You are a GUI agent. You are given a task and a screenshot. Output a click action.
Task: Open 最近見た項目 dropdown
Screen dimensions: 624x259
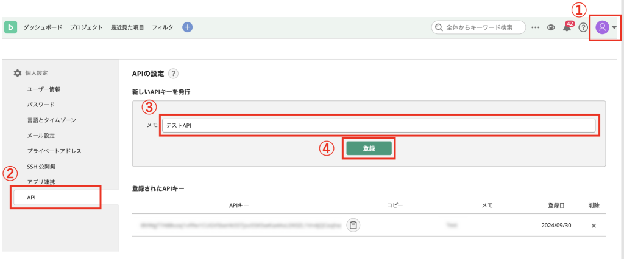(x=127, y=27)
